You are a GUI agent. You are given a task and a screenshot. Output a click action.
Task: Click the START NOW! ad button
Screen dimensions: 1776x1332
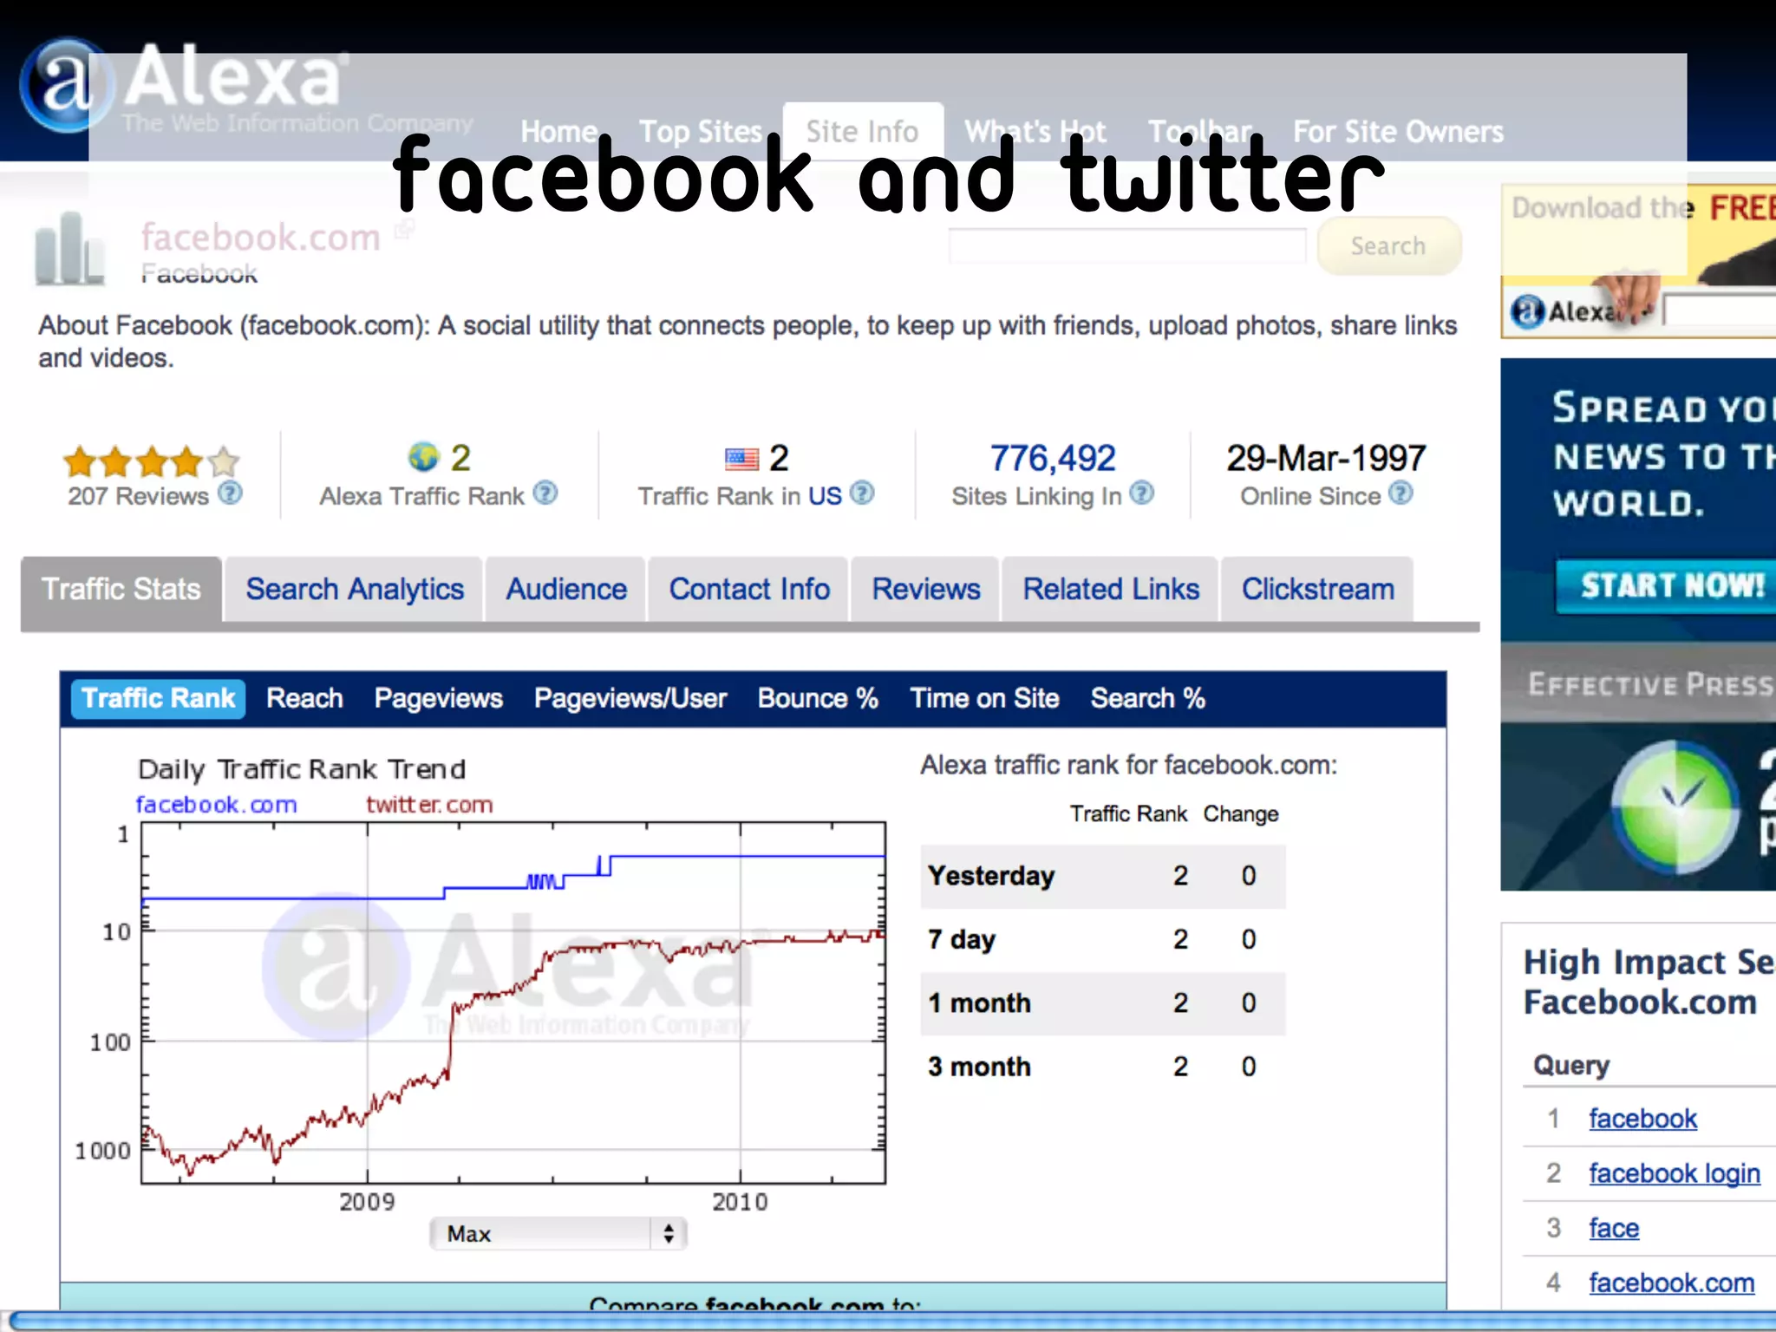[1666, 586]
